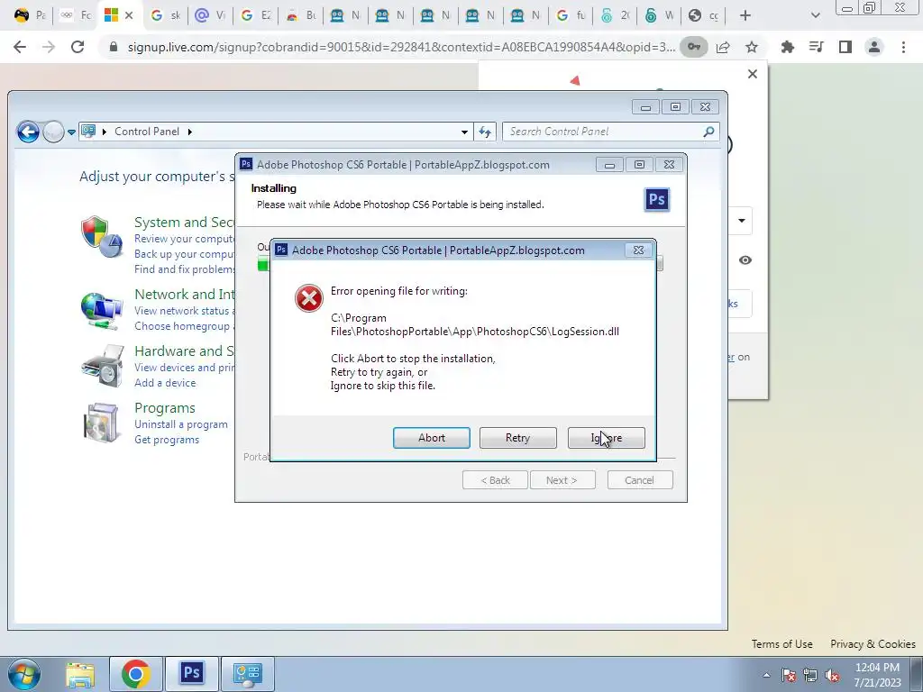
Task: Open dropdown on signup page
Action: tap(742, 221)
